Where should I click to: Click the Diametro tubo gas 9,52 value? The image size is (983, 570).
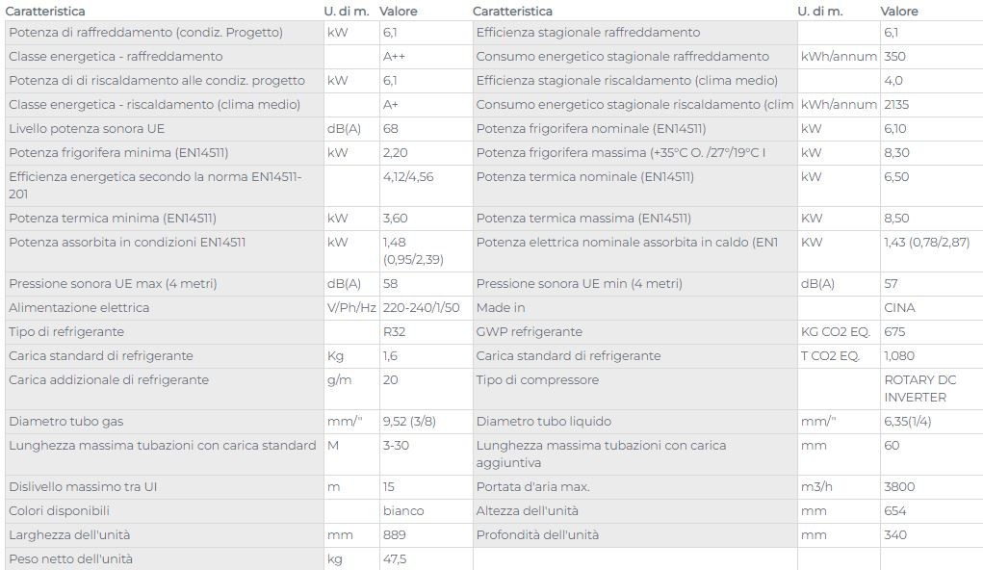click(409, 422)
